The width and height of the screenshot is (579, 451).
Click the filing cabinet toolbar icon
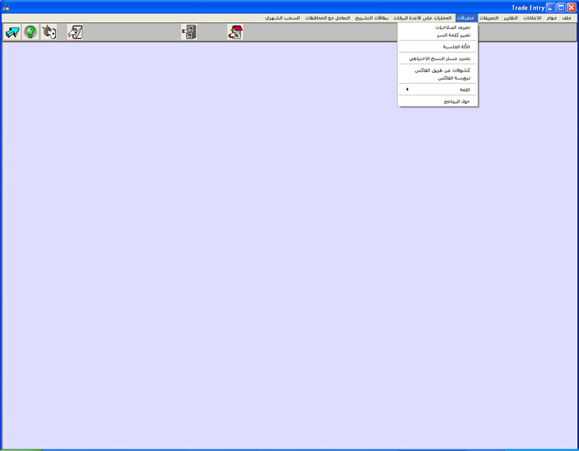(189, 32)
